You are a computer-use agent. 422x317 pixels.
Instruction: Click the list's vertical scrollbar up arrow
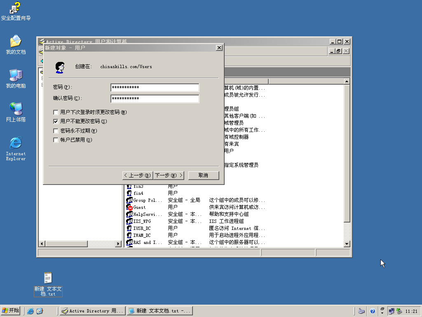click(x=347, y=81)
